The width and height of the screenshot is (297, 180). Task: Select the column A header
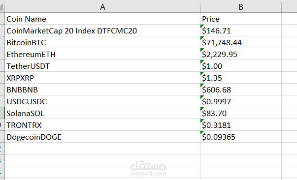coord(102,7)
